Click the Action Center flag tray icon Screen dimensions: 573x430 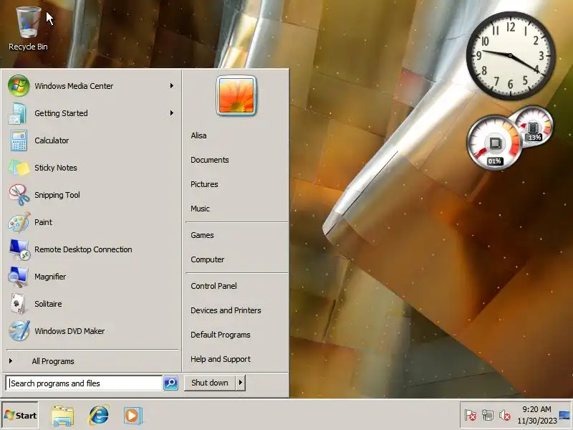[471, 416]
